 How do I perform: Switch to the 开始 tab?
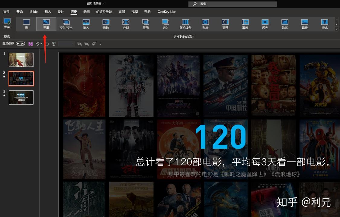point(20,12)
